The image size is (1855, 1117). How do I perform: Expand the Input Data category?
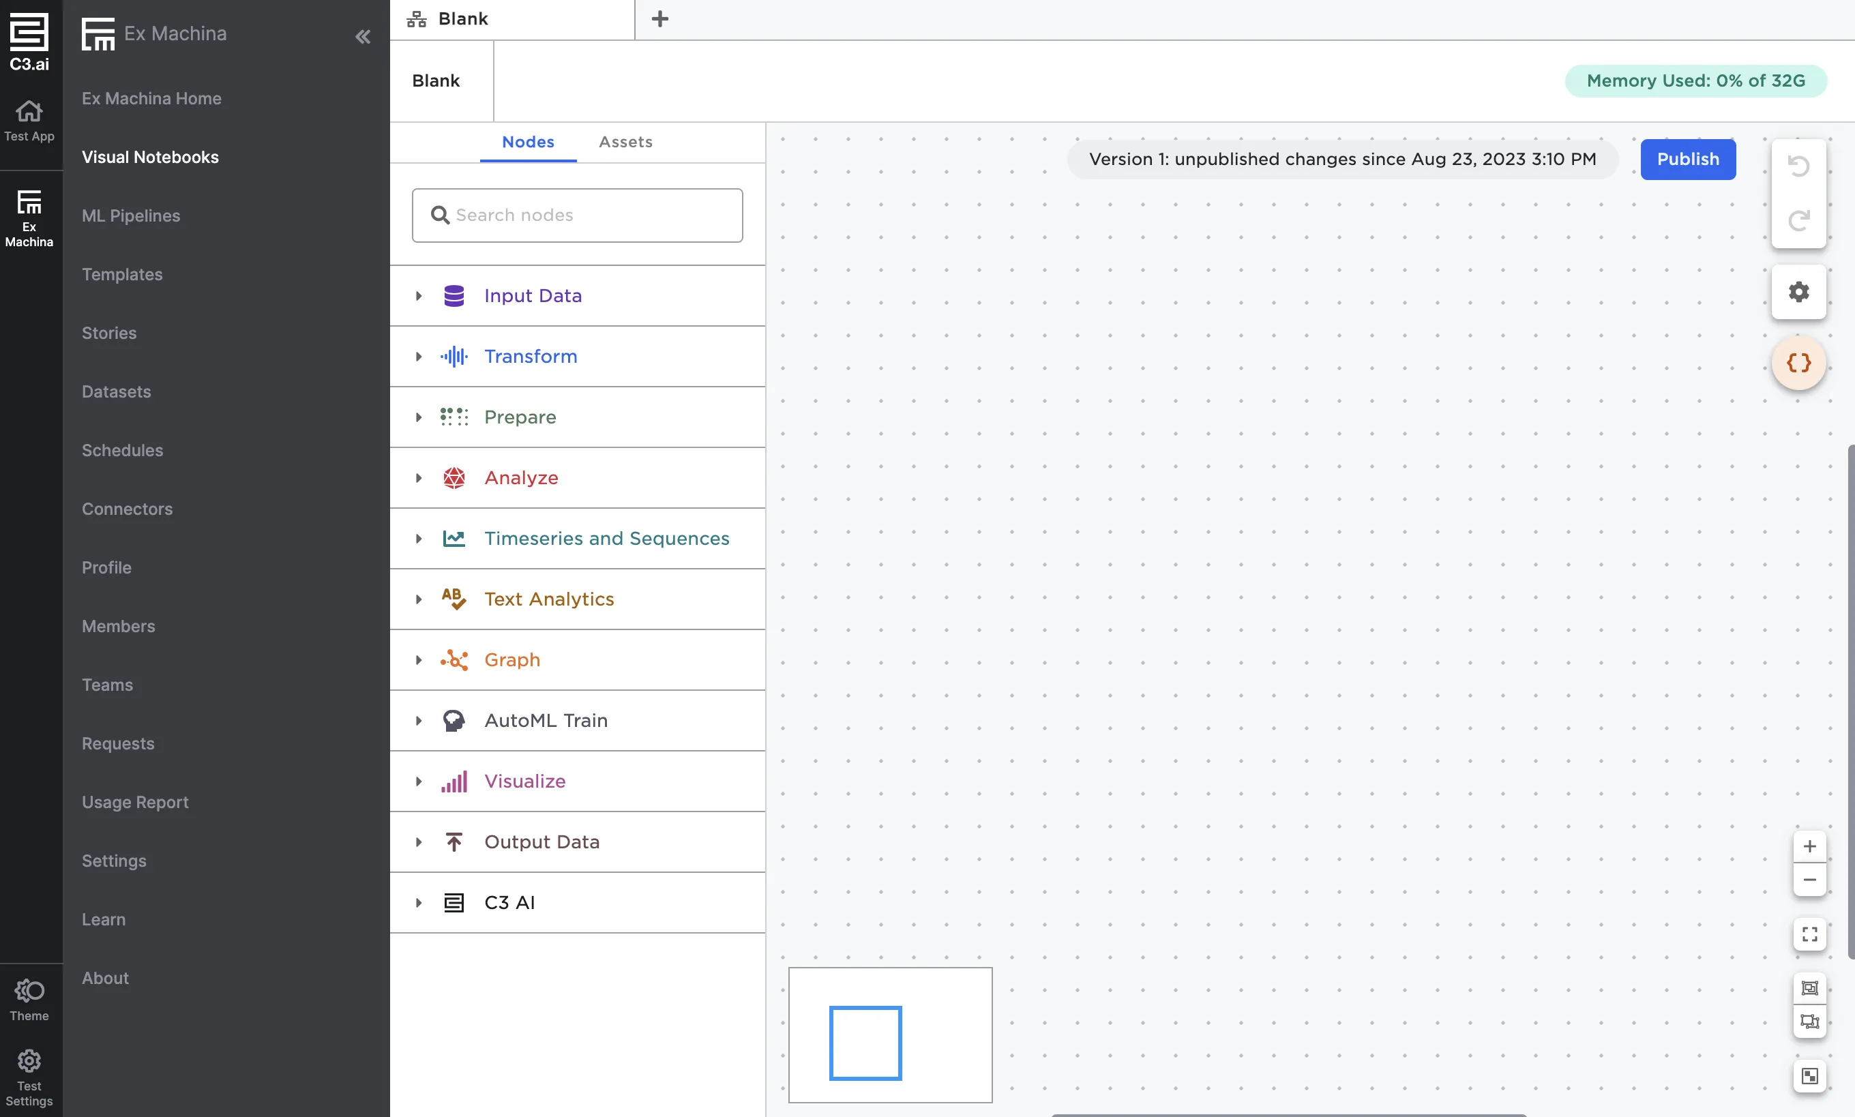point(419,296)
